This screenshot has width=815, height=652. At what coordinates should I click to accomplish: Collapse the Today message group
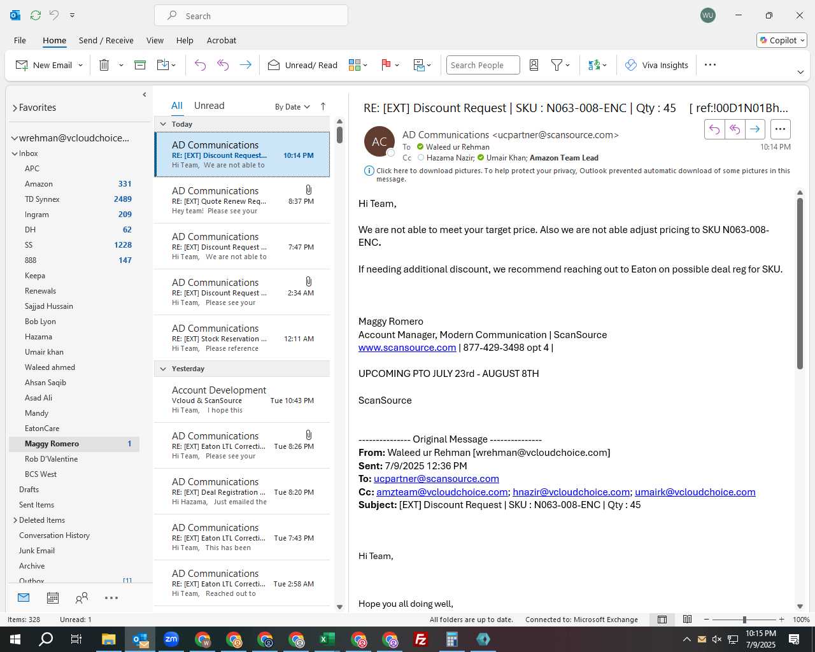(163, 124)
